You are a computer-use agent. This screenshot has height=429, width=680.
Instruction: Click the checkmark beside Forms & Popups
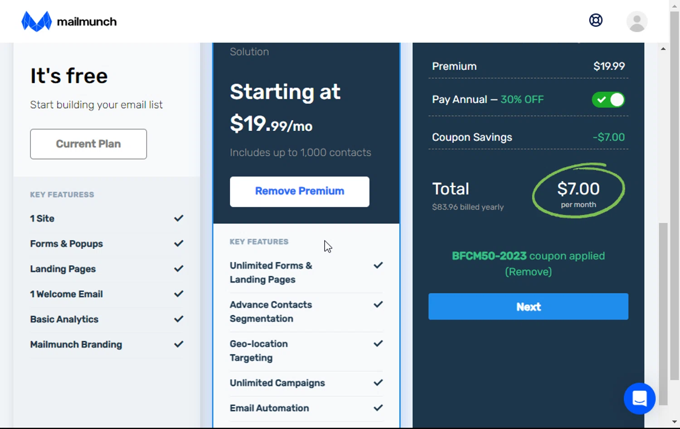point(179,243)
